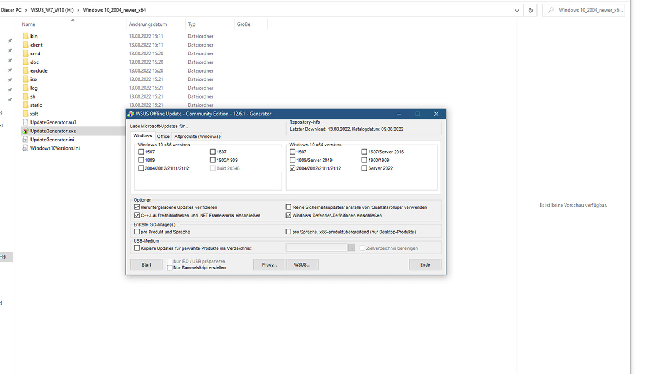Click the UpdateGenerator.au3 file icon

click(25, 122)
